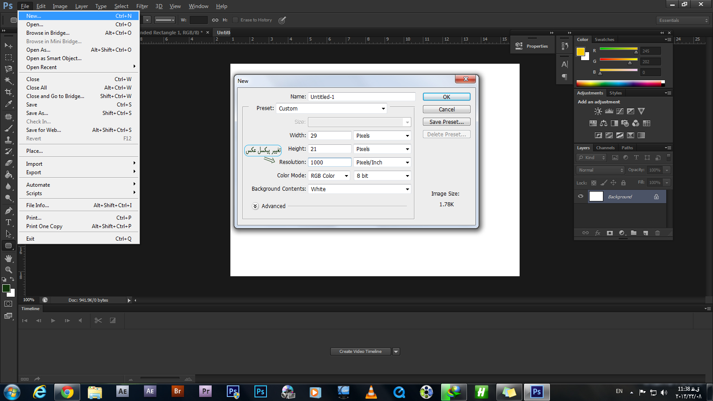Add a Levels adjustment
This screenshot has width=713, height=401.
click(x=609, y=111)
